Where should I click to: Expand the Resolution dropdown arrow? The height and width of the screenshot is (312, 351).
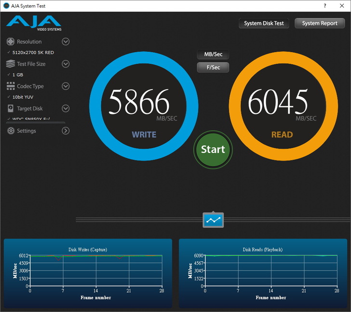click(66, 42)
